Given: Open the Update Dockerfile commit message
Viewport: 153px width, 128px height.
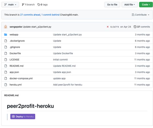Looking at the screenshot, I should tap(63, 53).
